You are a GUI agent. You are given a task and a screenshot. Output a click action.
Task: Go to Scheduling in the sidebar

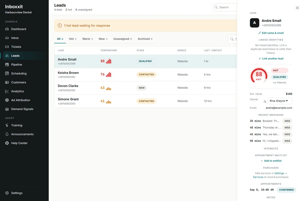[24, 74]
